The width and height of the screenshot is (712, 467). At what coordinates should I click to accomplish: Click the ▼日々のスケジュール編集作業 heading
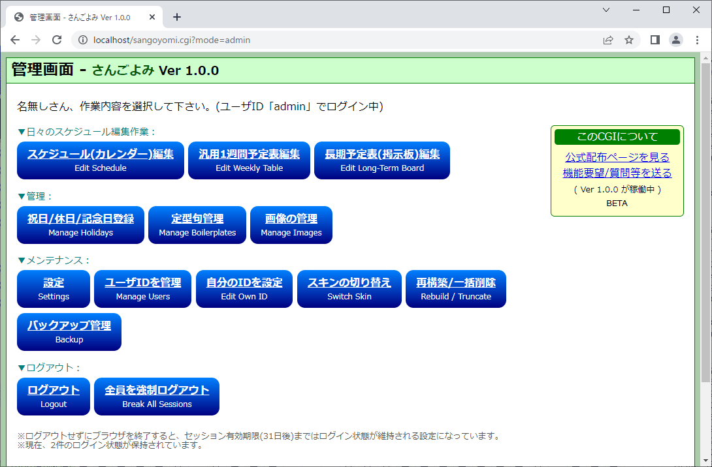click(x=86, y=132)
